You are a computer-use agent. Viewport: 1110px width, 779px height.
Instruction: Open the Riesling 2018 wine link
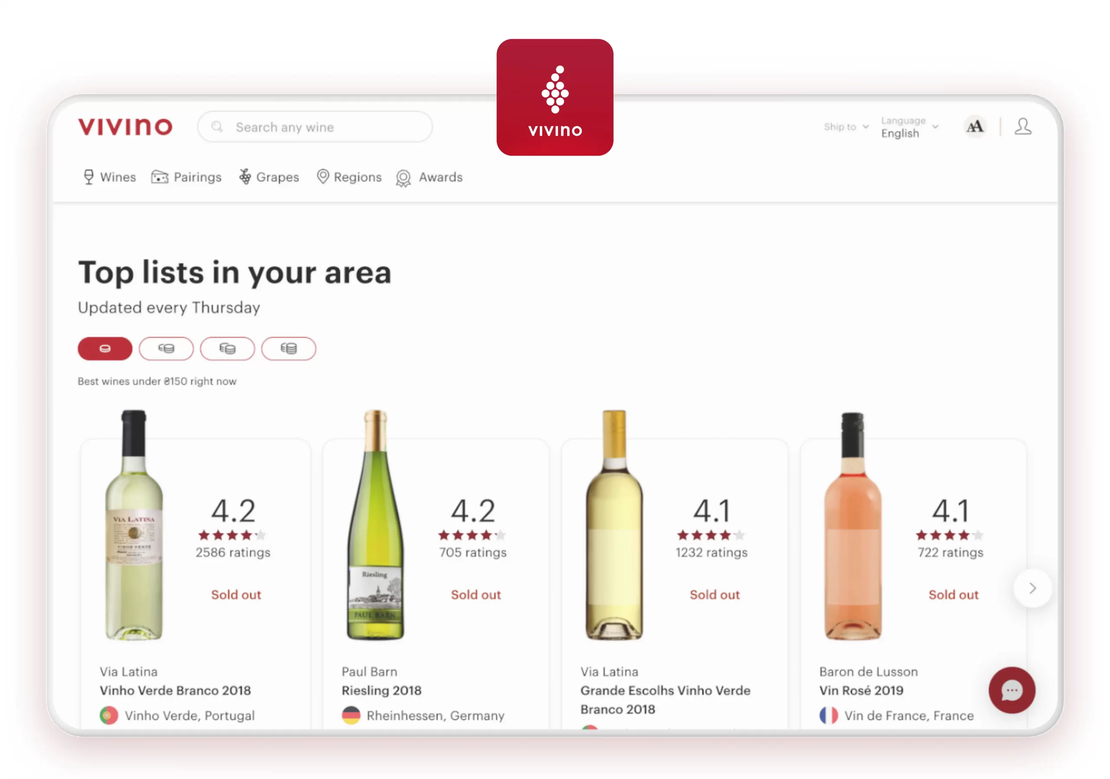pos(382,690)
